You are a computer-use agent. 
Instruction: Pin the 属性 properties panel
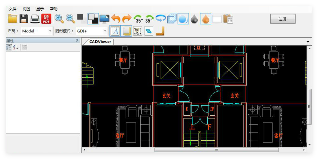pos(77,41)
